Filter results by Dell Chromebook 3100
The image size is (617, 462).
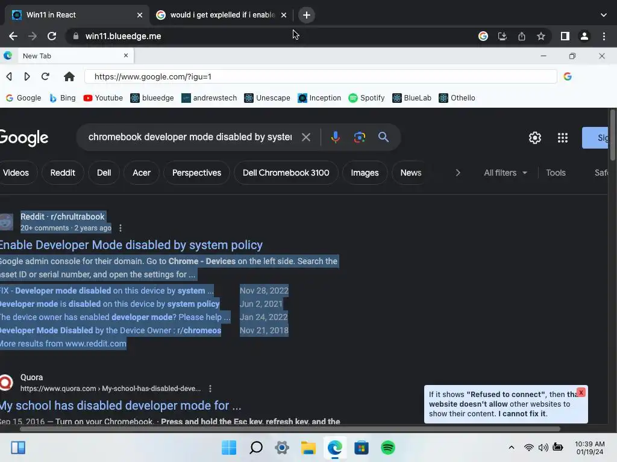coord(286,173)
